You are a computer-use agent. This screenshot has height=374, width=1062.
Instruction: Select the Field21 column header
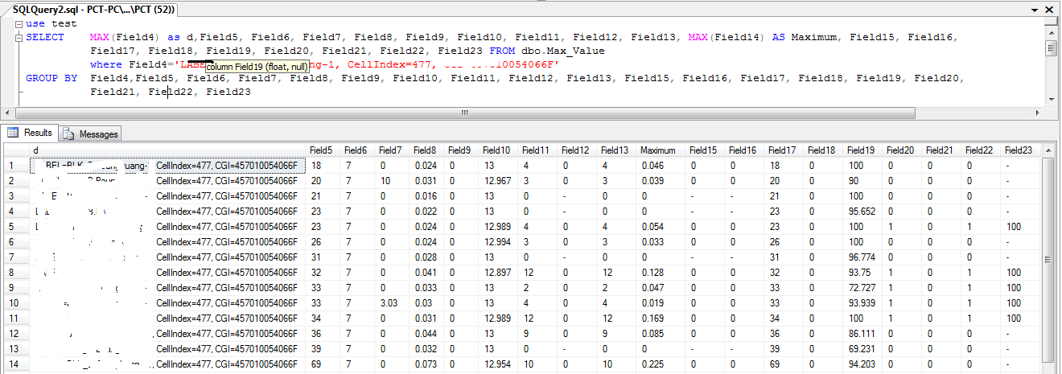point(943,150)
